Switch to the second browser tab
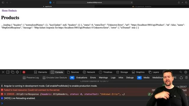This screenshot has width=189, height=106. [142, 6]
